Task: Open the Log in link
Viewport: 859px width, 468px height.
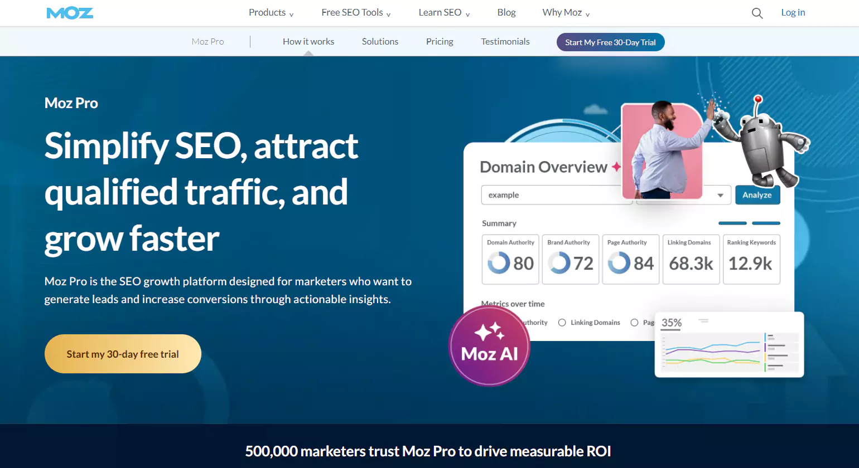Action: [x=793, y=12]
